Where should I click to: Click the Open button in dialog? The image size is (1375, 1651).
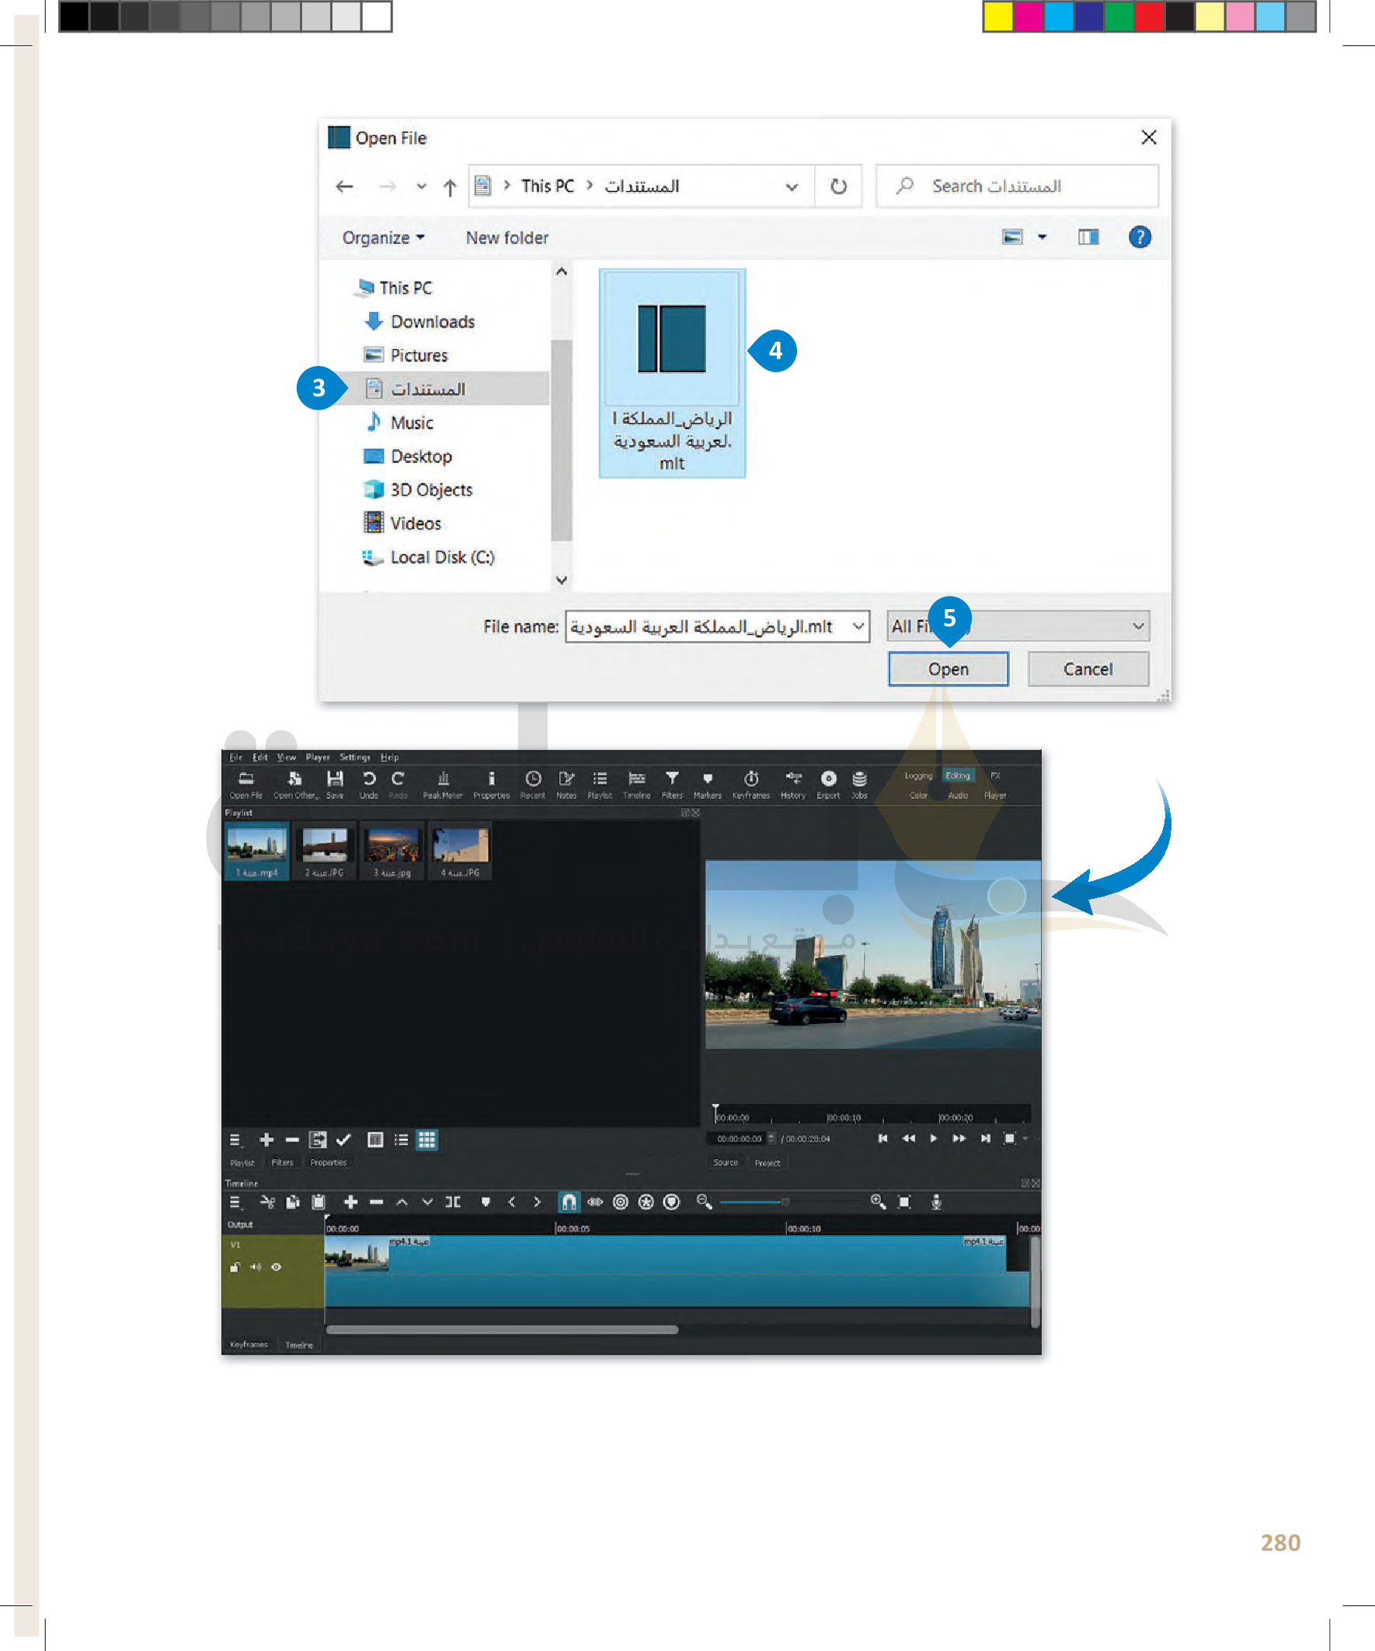(947, 669)
